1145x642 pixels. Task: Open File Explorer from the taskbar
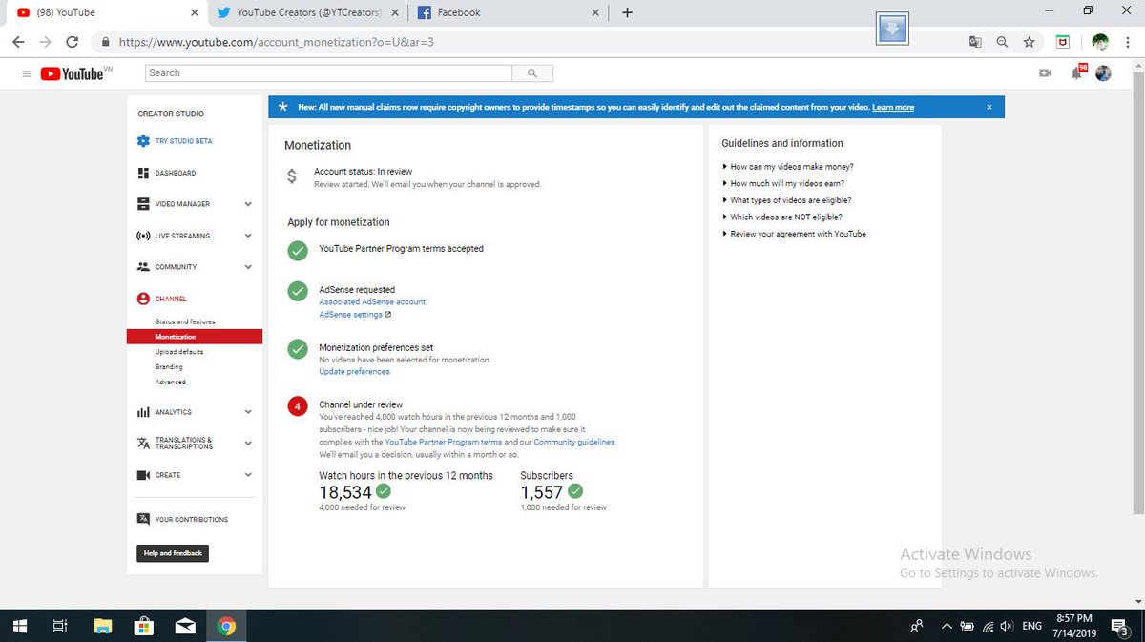104,627
